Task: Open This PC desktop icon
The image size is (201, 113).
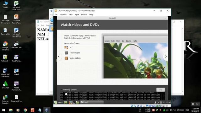Action: pyautogui.click(x=5, y=5)
